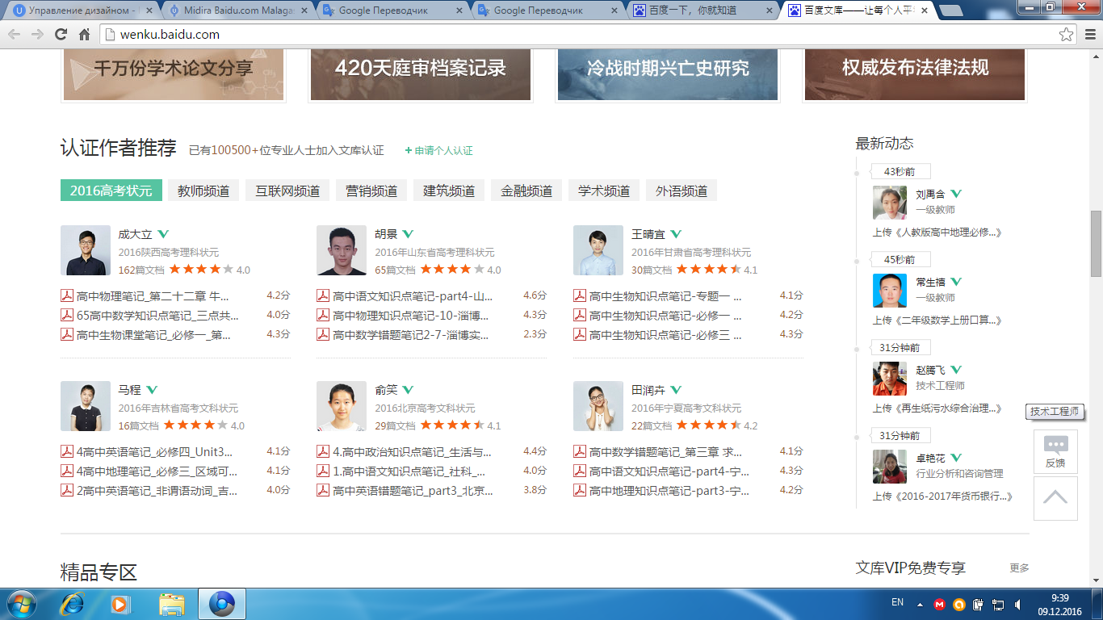Click 上传《人教版高中地理必修...》 entry
The height and width of the screenshot is (620, 1103).
(x=937, y=232)
